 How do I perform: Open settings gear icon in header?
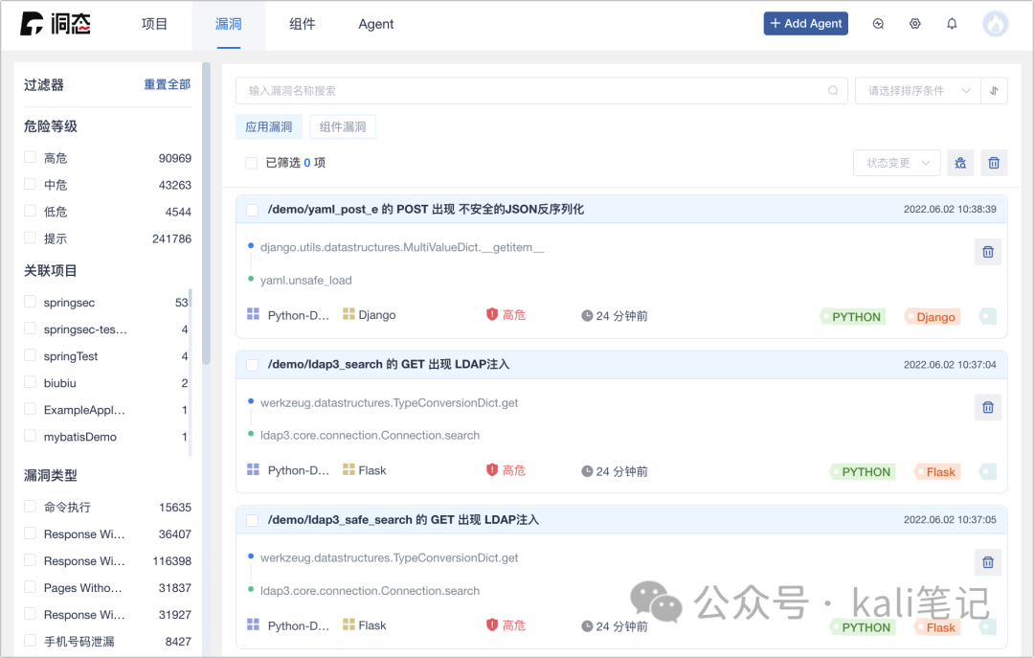point(914,24)
